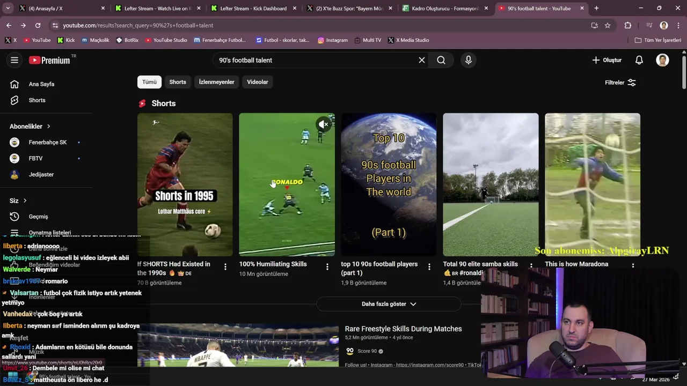Open the 'Rare Freestyle Skills During Matches' title
The height and width of the screenshot is (386, 687).
click(403, 329)
